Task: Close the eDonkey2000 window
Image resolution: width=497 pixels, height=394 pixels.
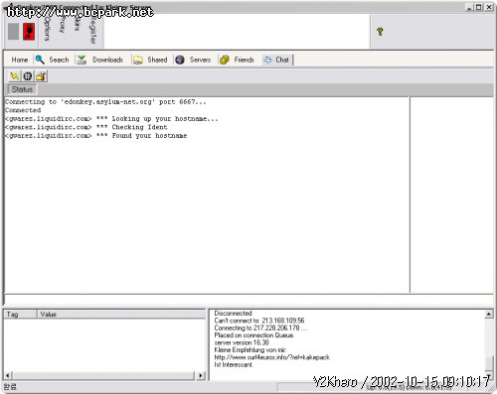Action: click(x=489, y=7)
